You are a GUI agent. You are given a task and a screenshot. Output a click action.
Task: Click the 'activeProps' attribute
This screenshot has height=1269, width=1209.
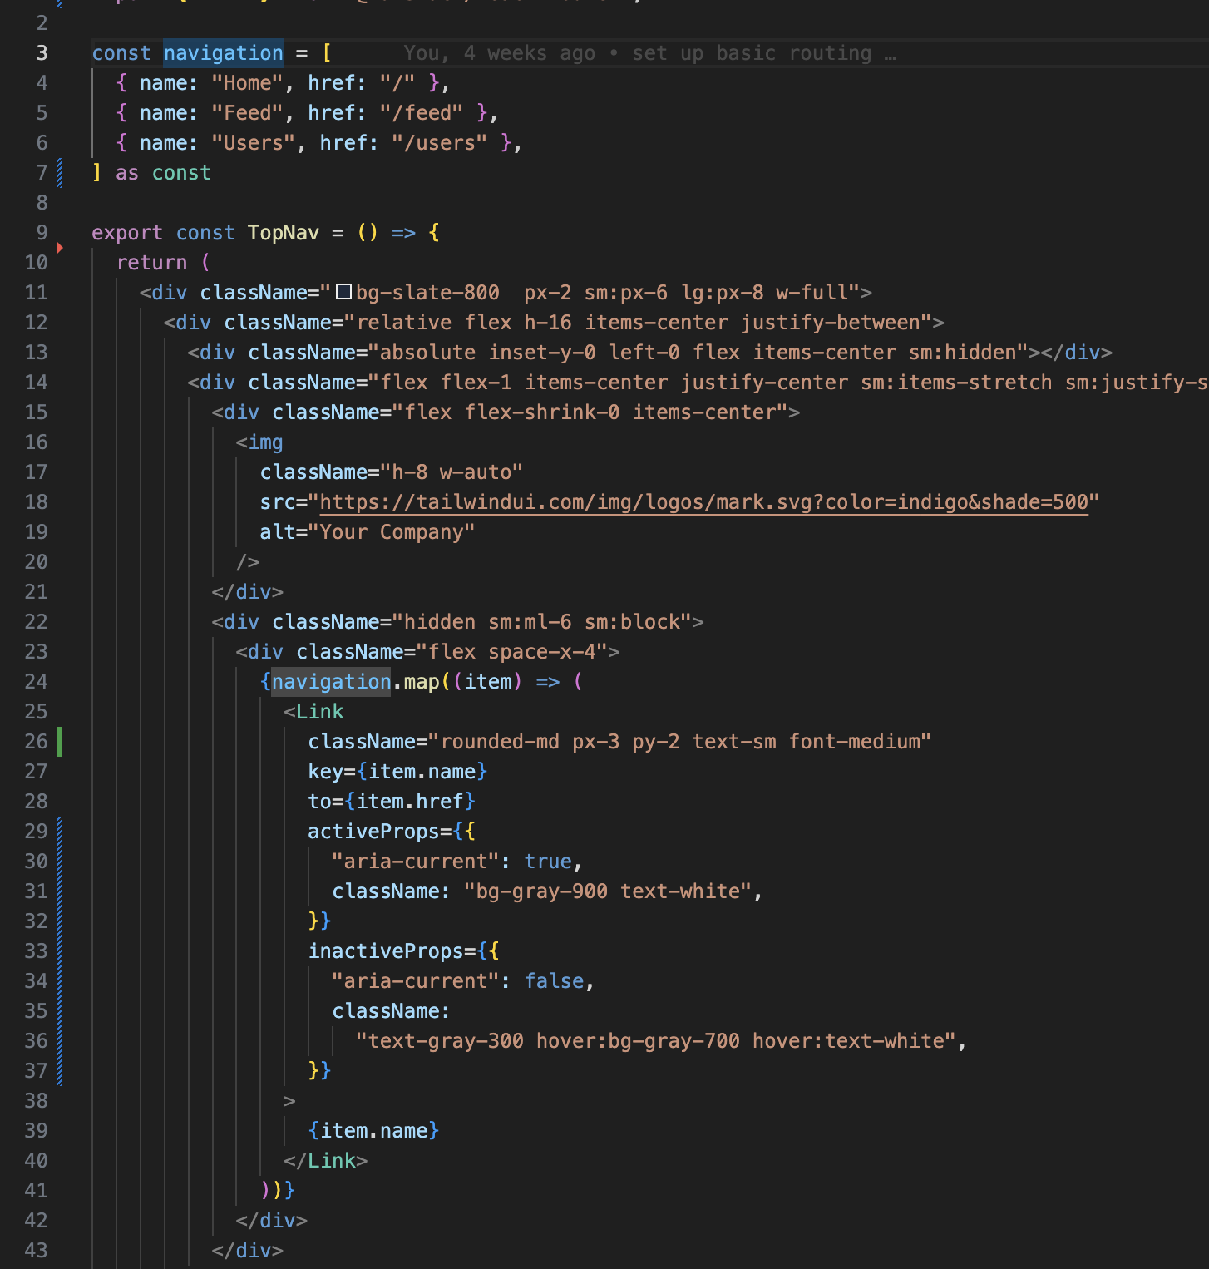tap(373, 832)
